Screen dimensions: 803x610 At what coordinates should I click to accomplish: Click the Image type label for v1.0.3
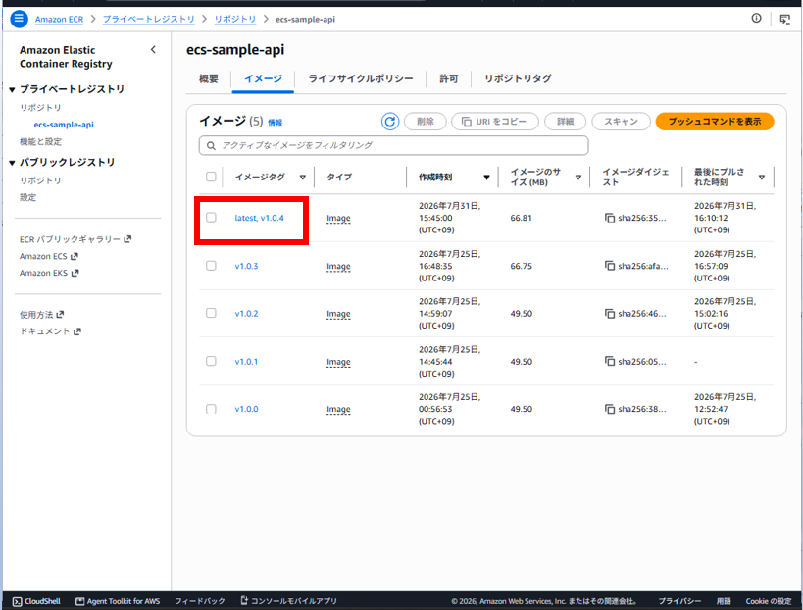338,267
